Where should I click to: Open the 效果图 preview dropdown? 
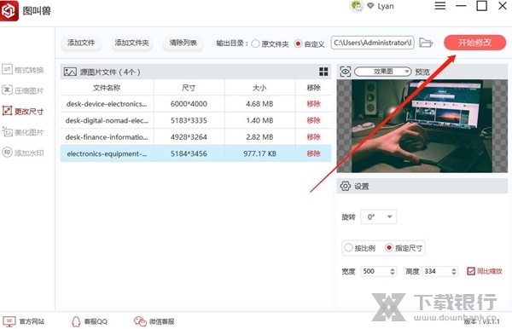tap(383, 72)
